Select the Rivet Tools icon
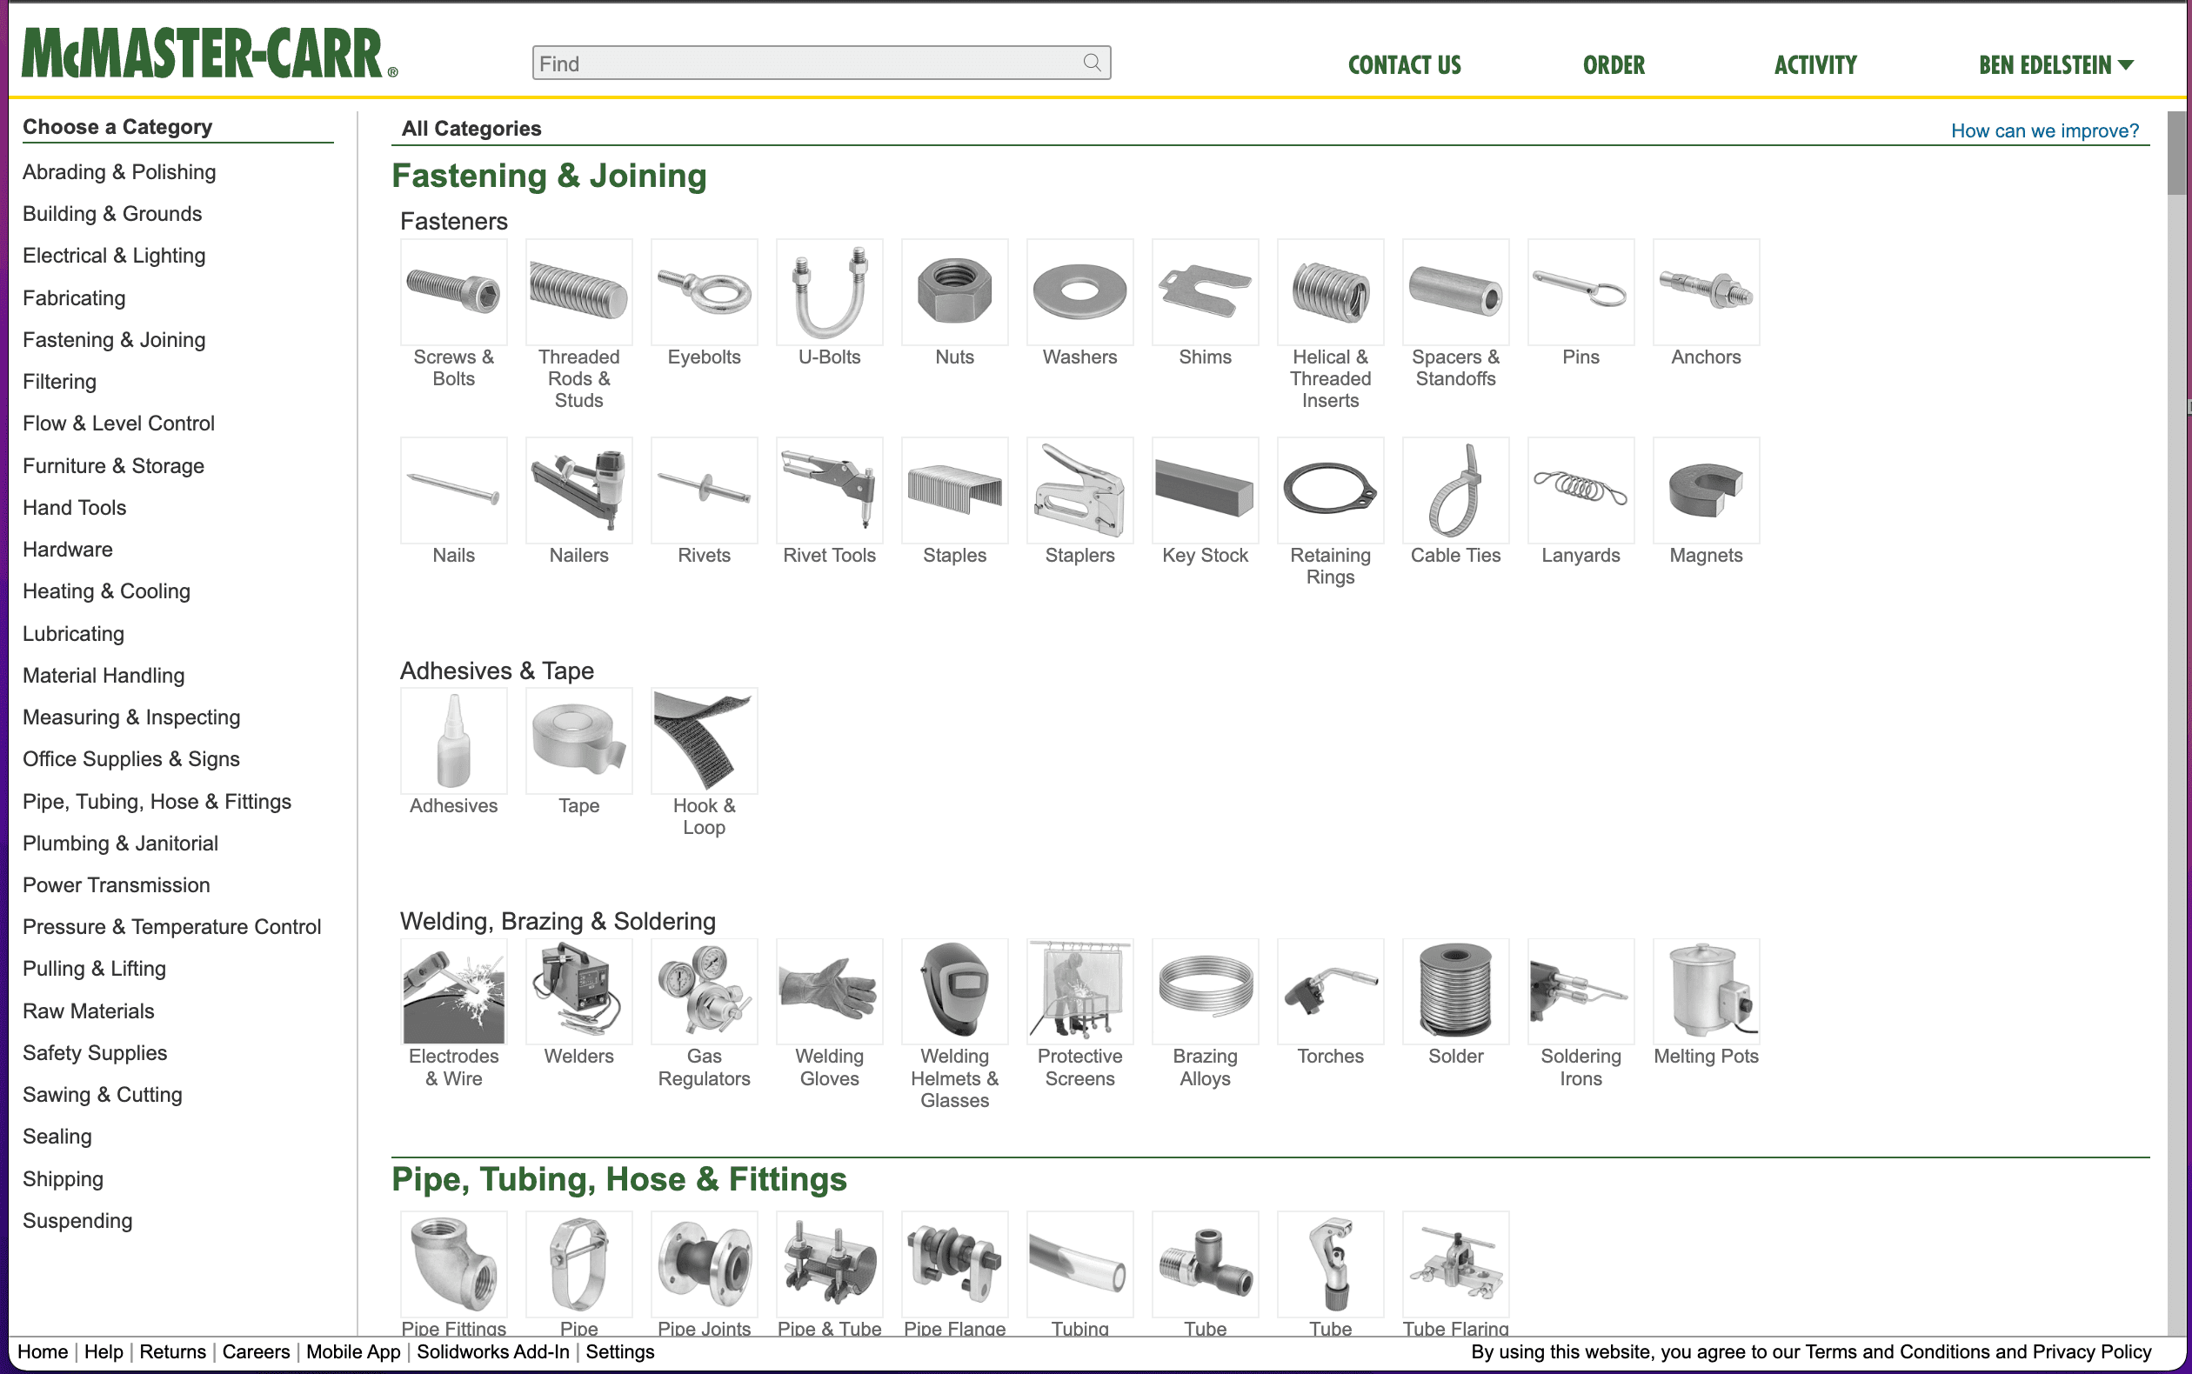The image size is (2192, 1374). tap(829, 489)
